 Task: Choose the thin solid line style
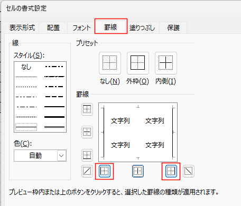tap(26, 127)
